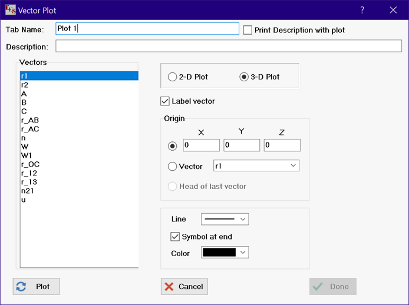
Task: Close the Vector Plot dialog
Action: [393, 10]
